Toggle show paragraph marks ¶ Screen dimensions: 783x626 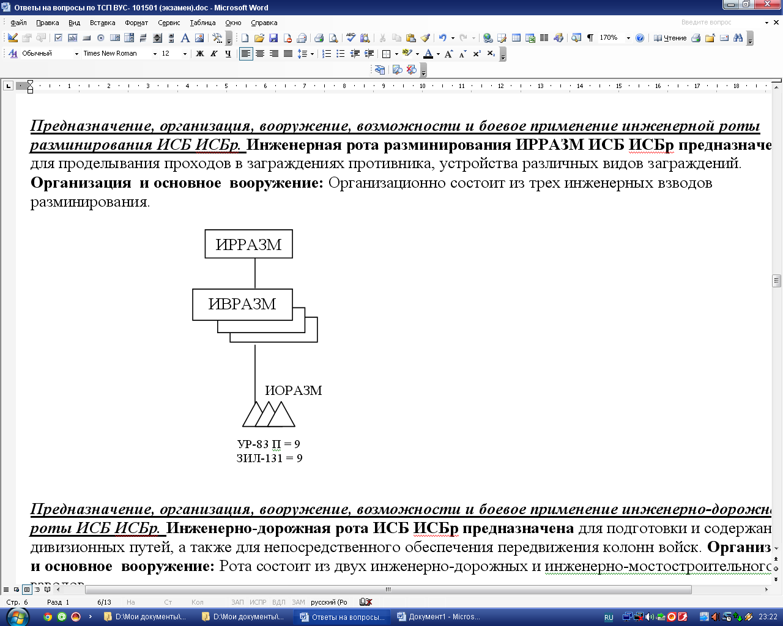(590, 38)
